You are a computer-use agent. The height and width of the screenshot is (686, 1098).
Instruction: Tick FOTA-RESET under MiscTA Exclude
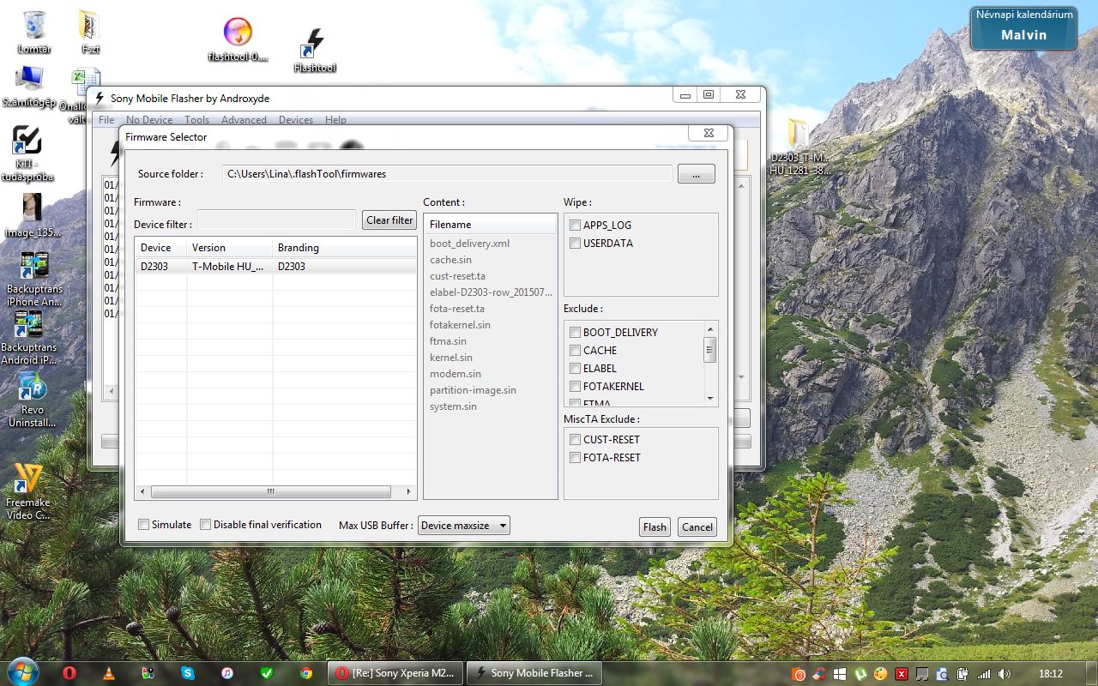pos(576,457)
